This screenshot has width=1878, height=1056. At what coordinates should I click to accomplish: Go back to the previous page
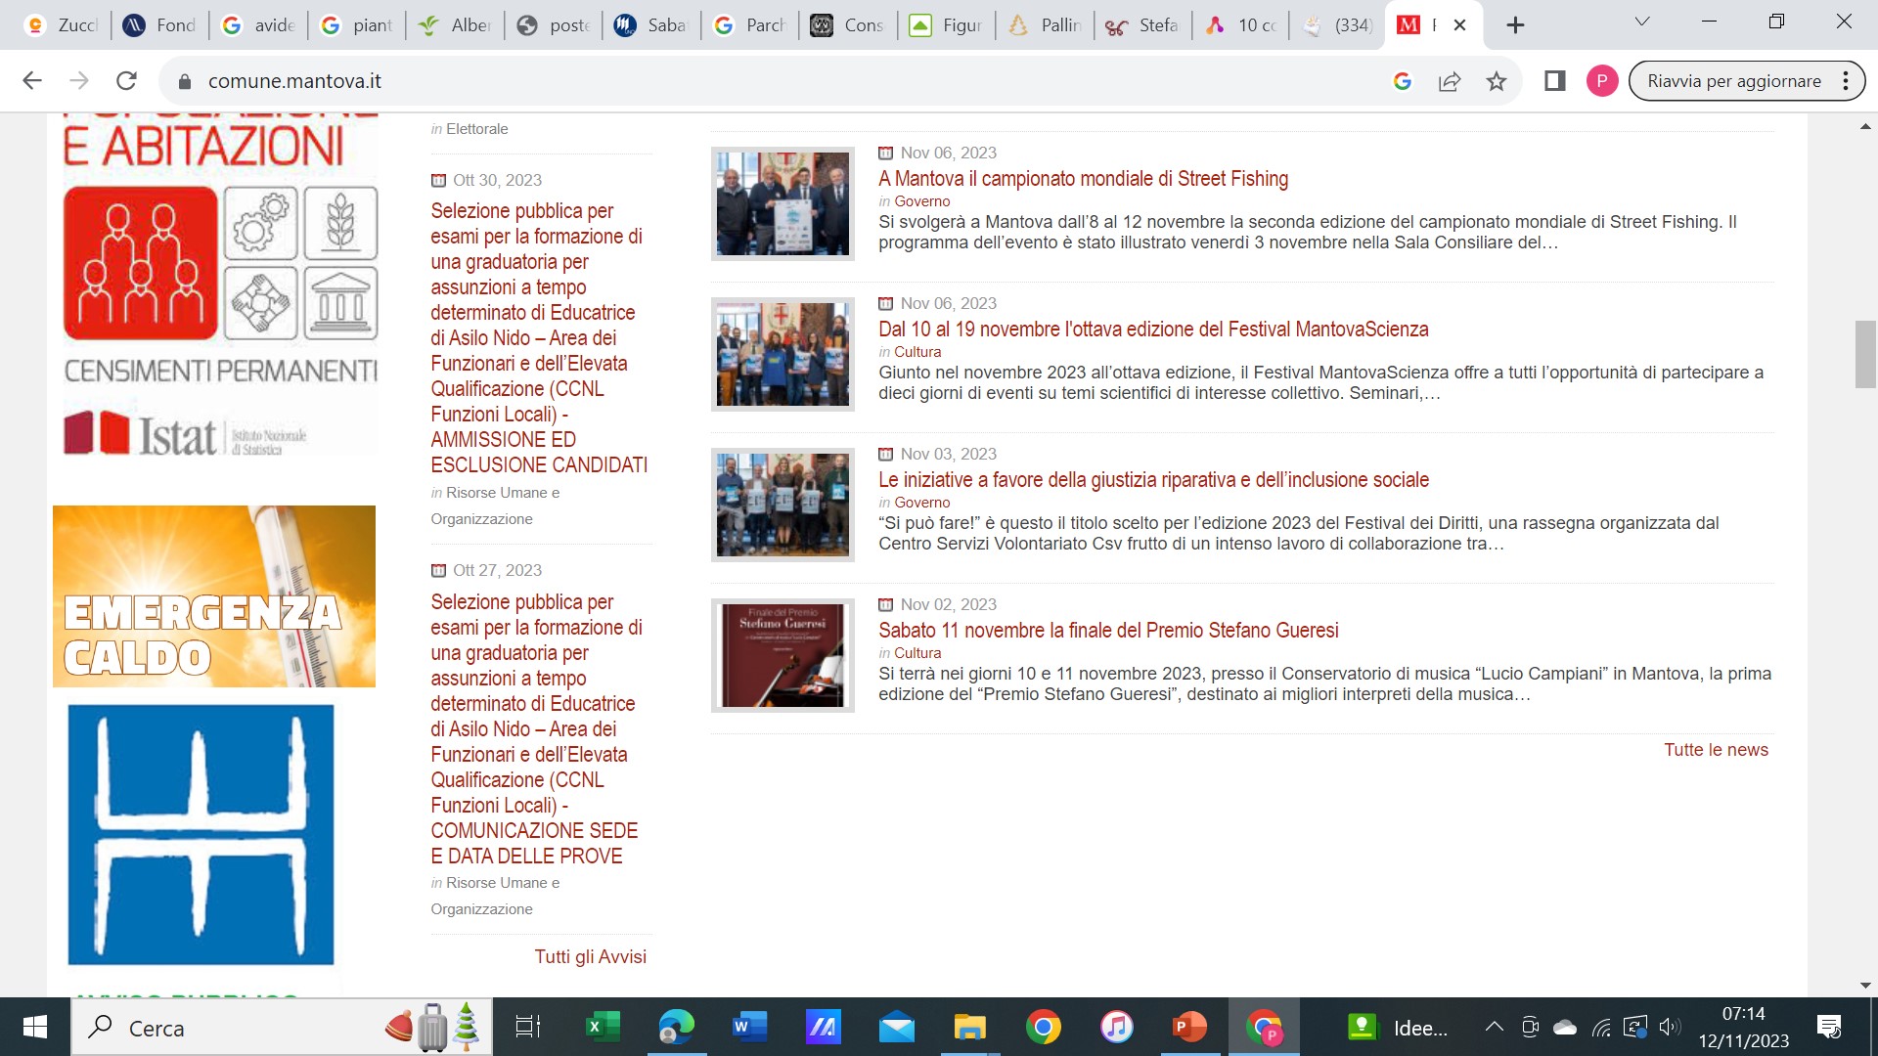coord(32,81)
